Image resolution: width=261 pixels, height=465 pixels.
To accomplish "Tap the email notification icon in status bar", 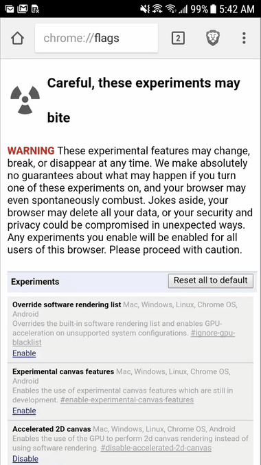I will pyautogui.click(x=10, y=9).
